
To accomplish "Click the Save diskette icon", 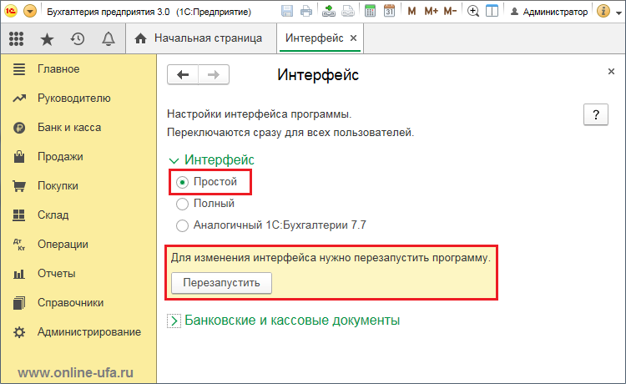I will [x=287, y=11].
